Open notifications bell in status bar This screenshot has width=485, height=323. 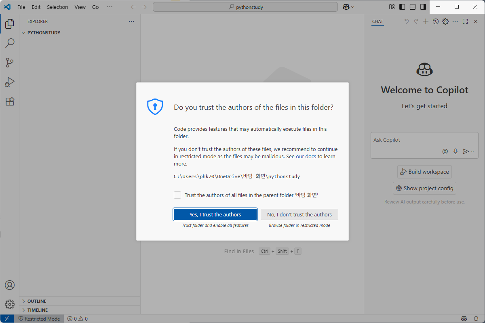[x=476, y=319]
